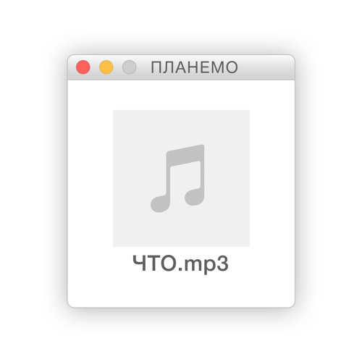This screenshot has width=362, height=362.
Task: Click empty title bar right of ПЛАНЕМО
Action: (x=266, y=67)
